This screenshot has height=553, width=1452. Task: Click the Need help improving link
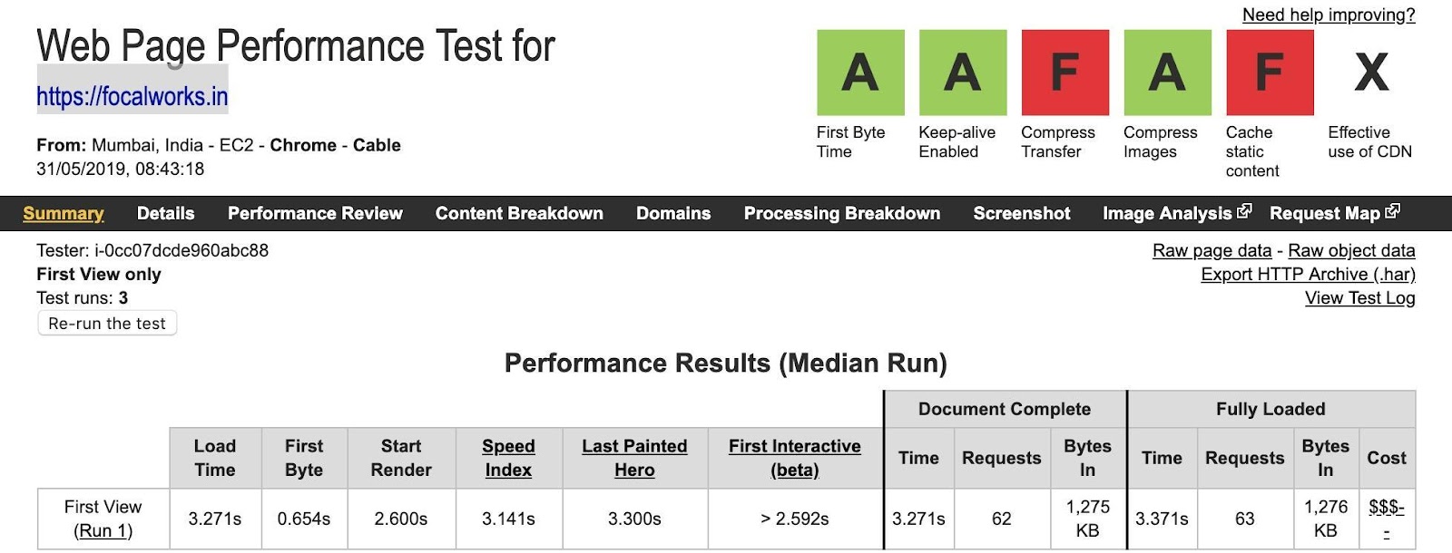point(1328,15)
